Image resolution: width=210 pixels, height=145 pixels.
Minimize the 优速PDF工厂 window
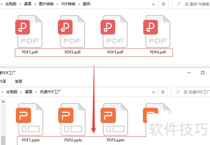pyautogui.click(x=189, y=73)
